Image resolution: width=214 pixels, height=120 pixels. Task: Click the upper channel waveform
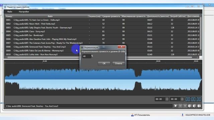coord(103,74)
